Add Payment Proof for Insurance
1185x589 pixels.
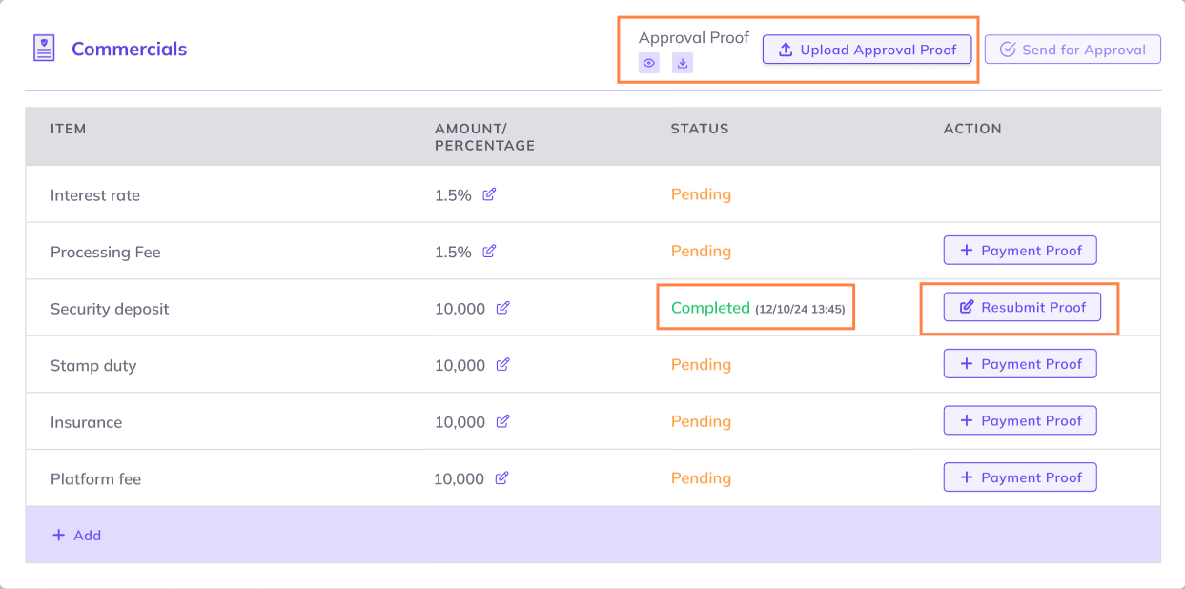pyautogui.click(x=1020, y=420)
